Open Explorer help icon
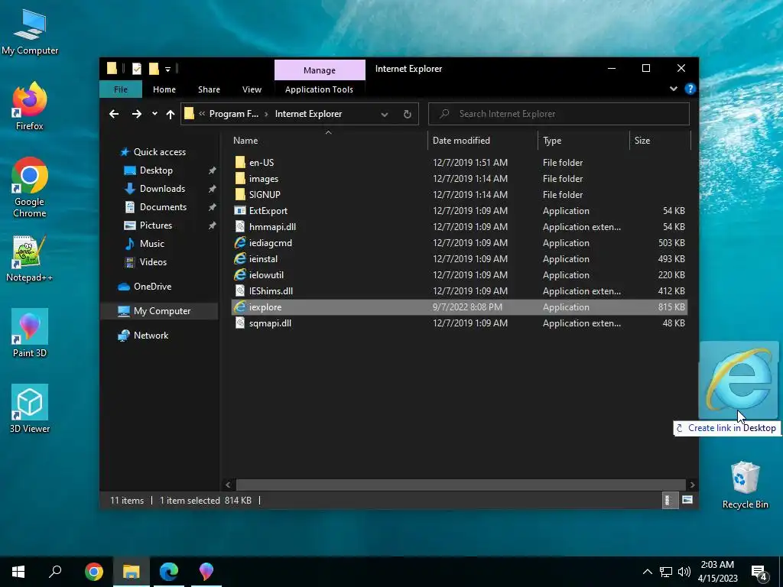This screenshot has height=587, width=783. coord(690,89)
